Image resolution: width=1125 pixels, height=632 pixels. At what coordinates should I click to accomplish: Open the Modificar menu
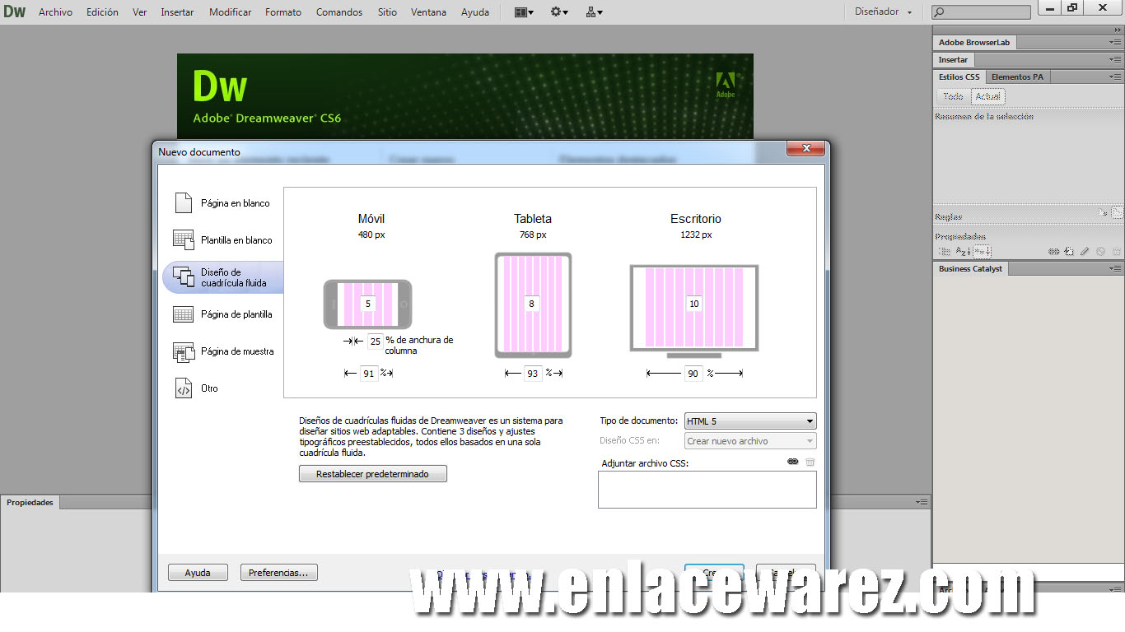click(231, 12)
